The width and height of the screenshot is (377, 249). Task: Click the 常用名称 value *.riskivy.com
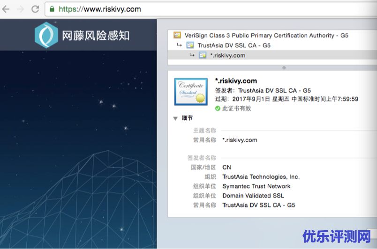240,140
